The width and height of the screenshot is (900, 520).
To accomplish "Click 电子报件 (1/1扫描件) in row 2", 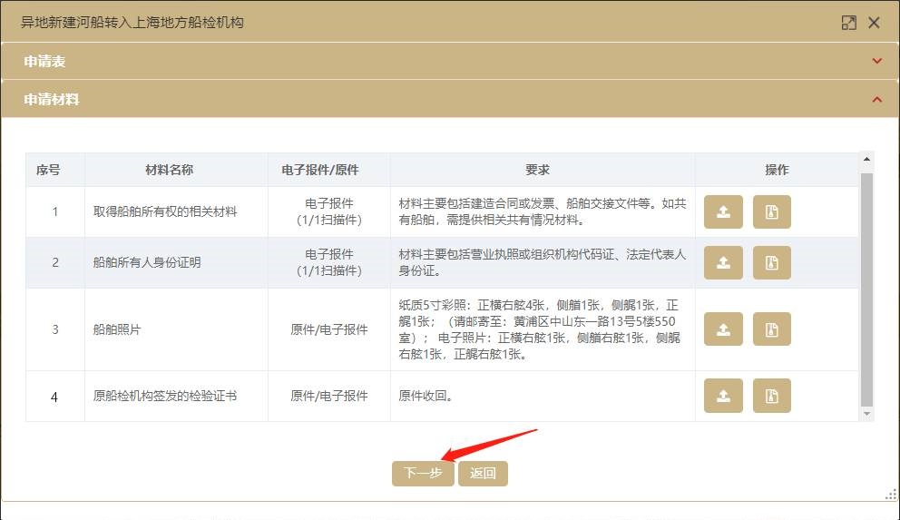I will pyautogui.click(x=329, y=263).
